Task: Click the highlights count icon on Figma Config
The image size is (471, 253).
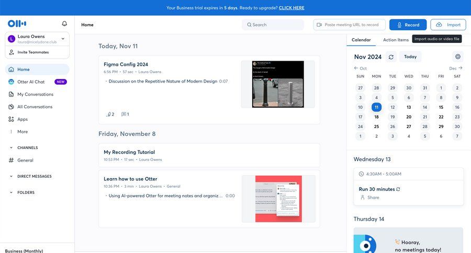Action: [110, 114]
